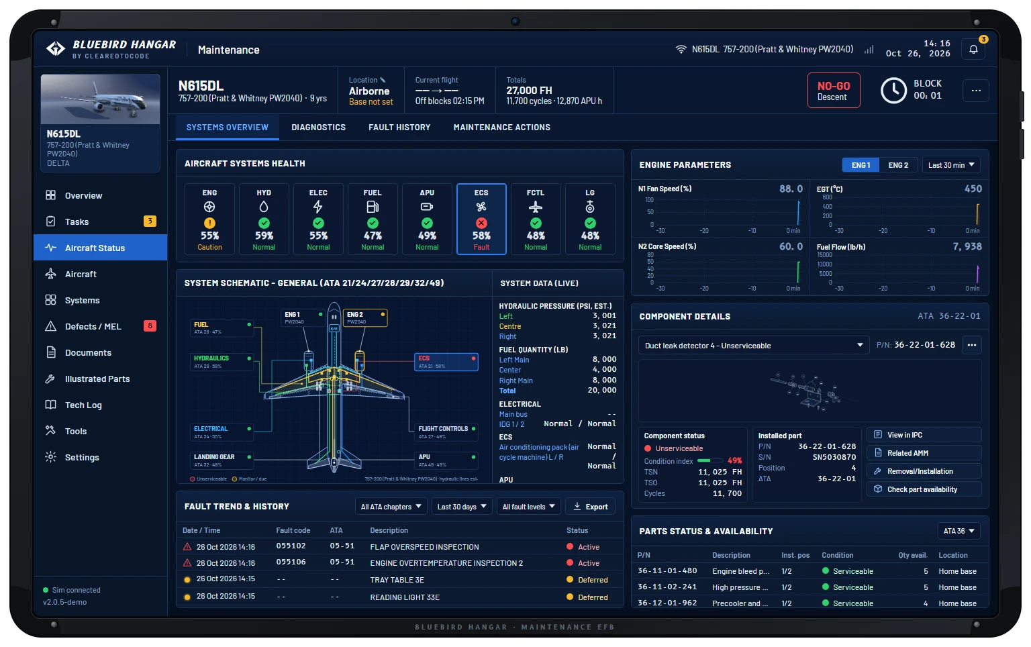Click View in IPC button

tap(924, 435)
